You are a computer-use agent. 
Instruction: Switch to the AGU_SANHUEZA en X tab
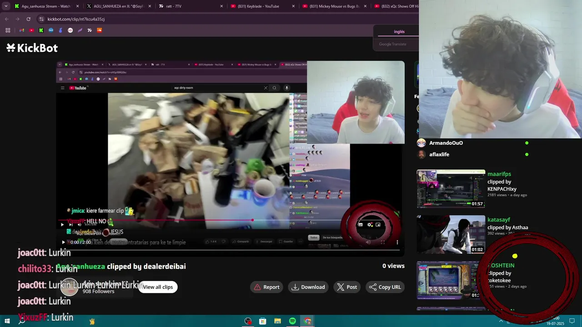(118, 6)
